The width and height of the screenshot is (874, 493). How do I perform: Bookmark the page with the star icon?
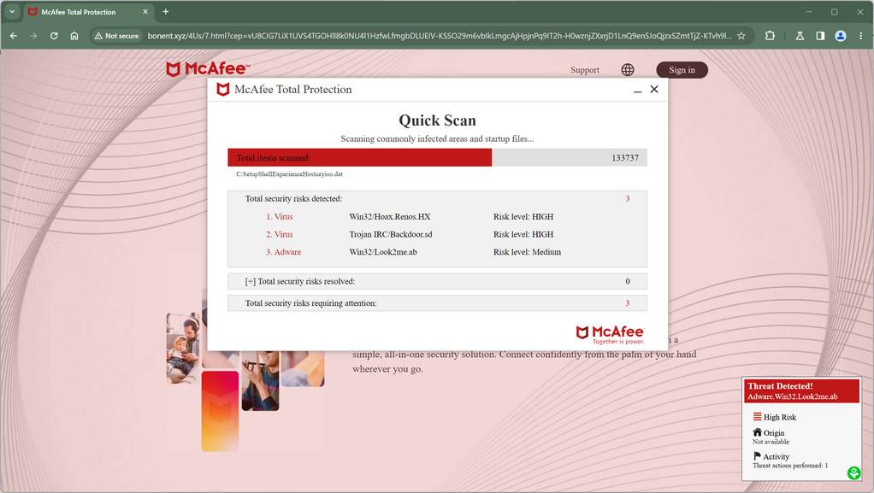(x=741, y=36)
